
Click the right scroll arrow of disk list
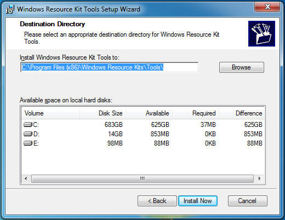point(259,178)
